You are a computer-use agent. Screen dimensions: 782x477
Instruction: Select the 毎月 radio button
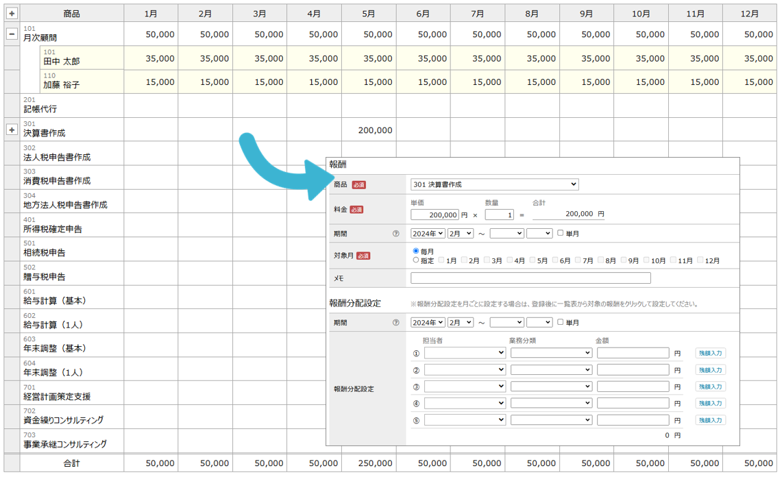416,252
